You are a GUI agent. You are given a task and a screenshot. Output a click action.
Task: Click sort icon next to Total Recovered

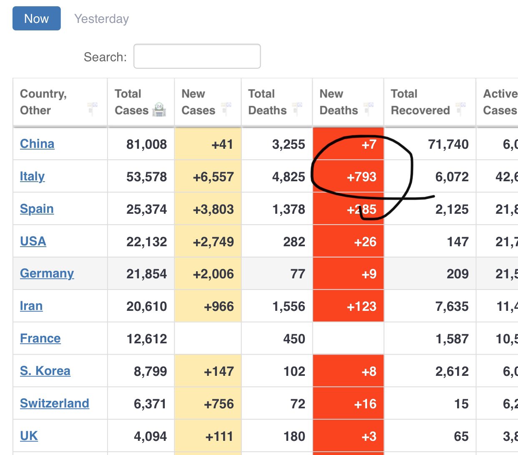[460, 108]
